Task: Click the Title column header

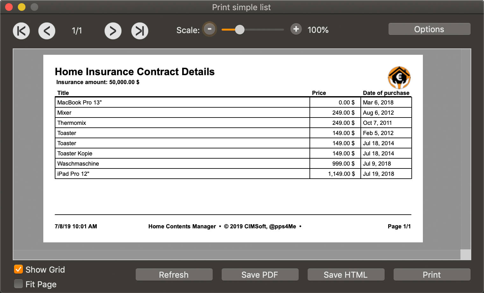Action: [63, 93]
